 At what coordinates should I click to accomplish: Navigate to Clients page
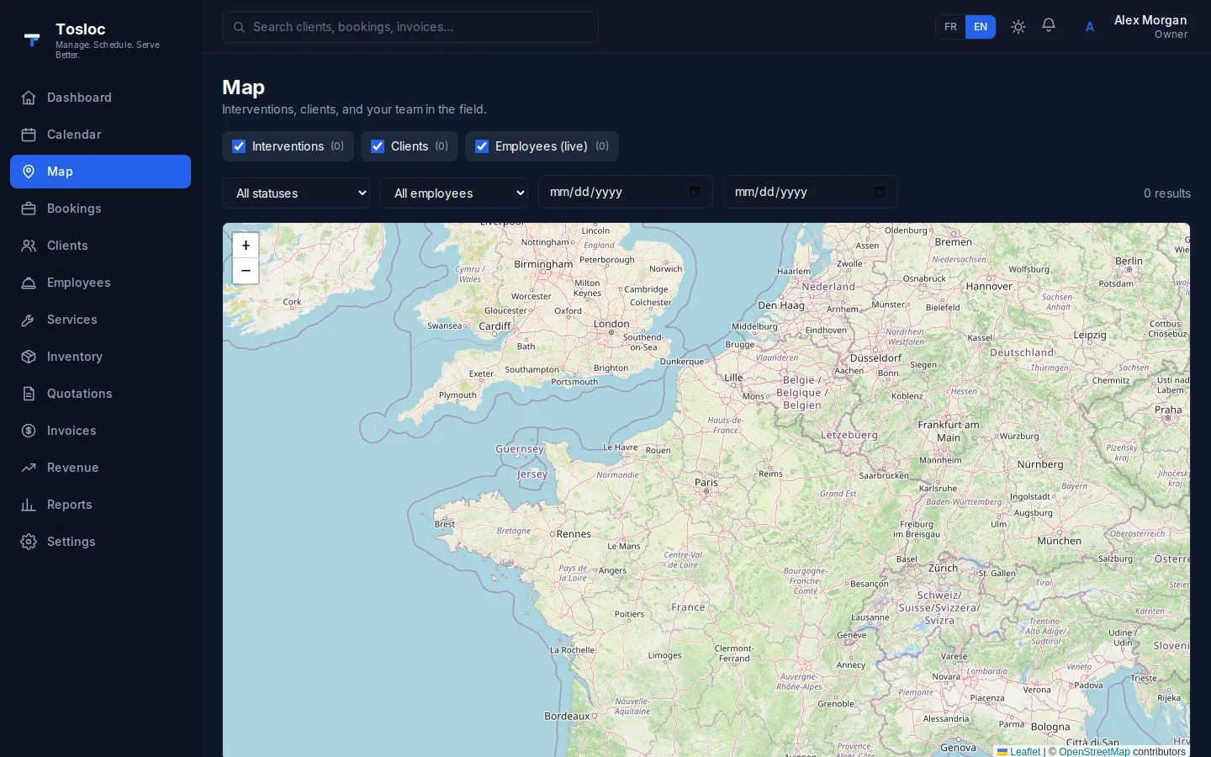100,246
